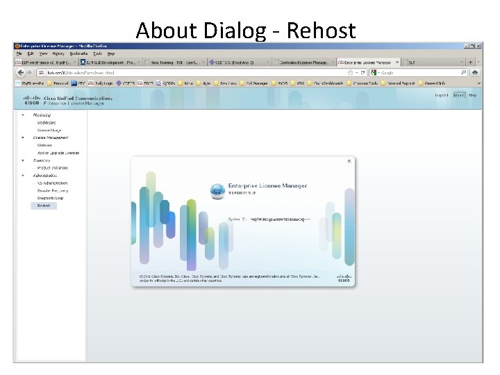Open the Personal bookmarks folder
The height and width of the screenshot is (375, 500).
(x=58, y=83)
